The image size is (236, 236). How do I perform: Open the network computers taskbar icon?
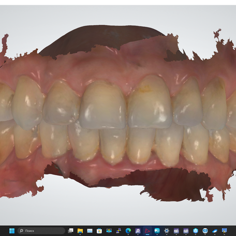tap(119, 231)
